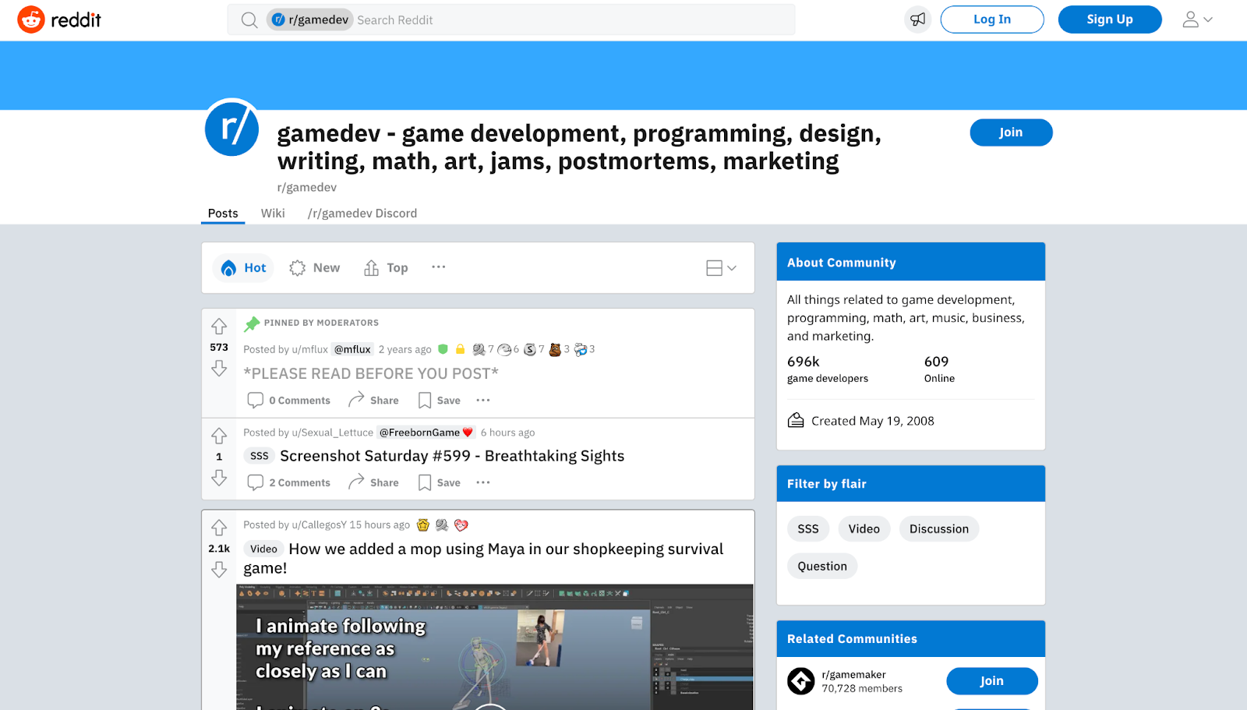Click the heart award icon on mop post

tap(461, 525)
